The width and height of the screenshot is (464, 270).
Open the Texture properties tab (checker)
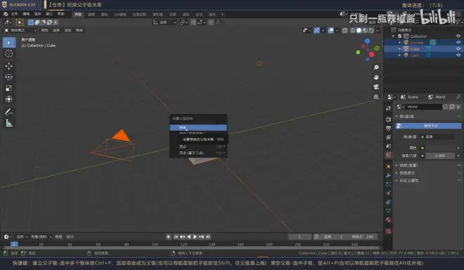click(x=389, y=231)
